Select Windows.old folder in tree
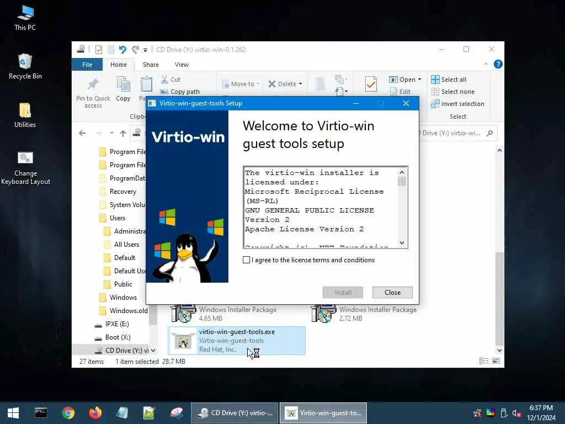 [x=128, y=311]
